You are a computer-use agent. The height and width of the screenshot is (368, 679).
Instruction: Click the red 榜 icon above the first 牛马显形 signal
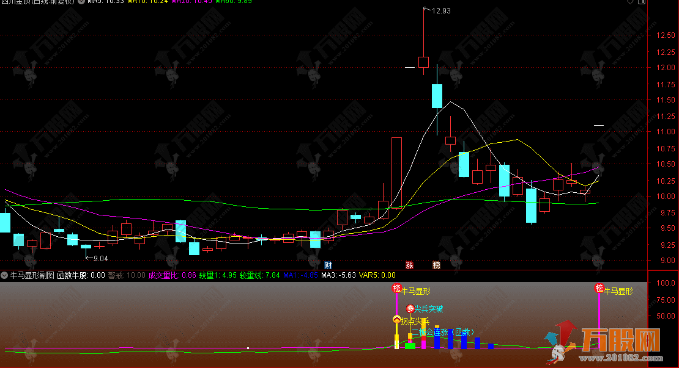click(x=396, y=288)
